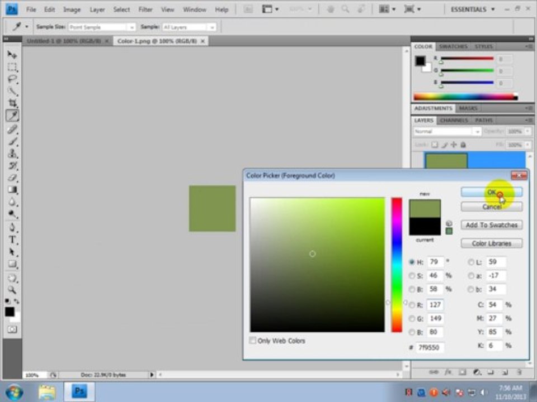The image size is (537, 402).
Task: Select the L lightness radio button
Action: pos(471,262)
